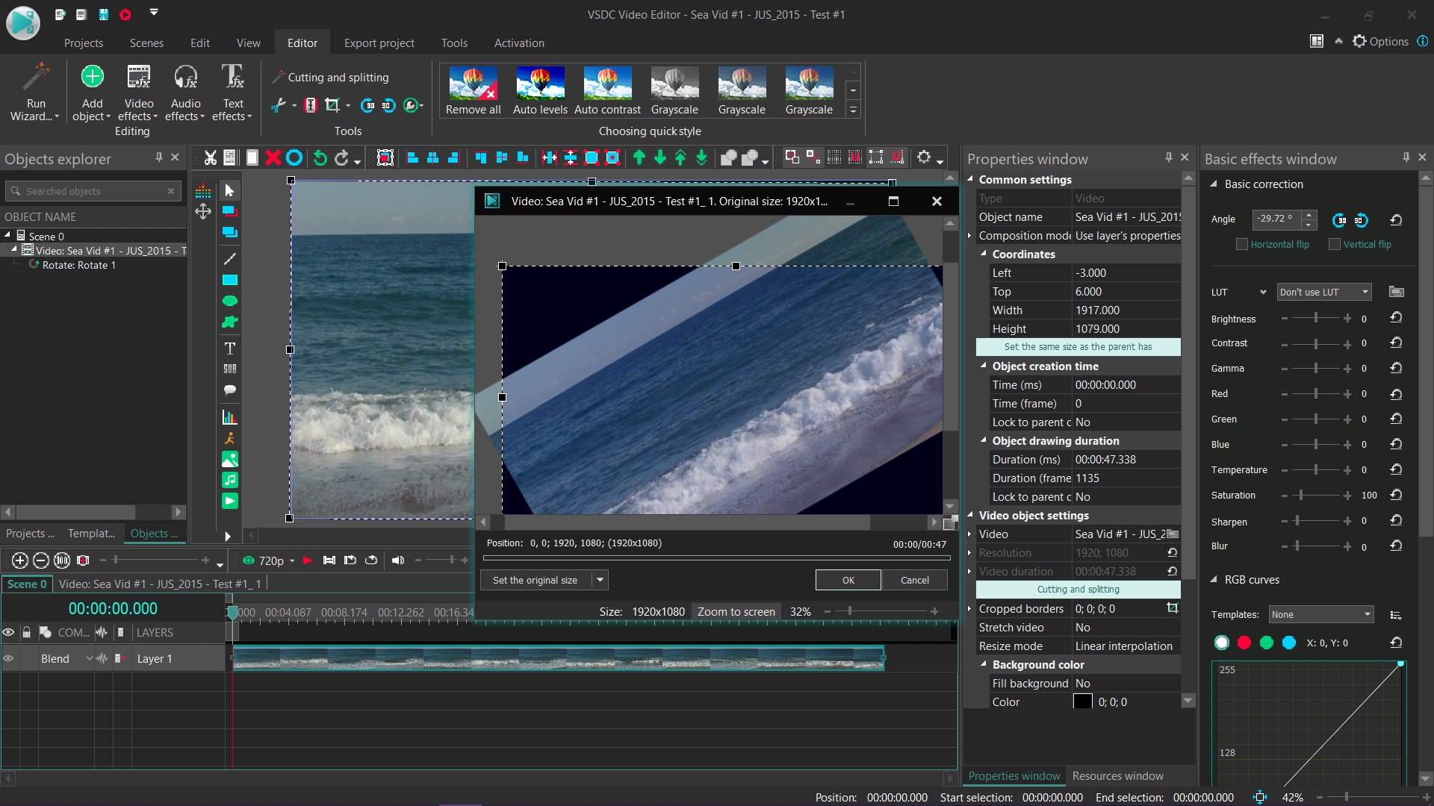This screenshot has width=1434, height=806.
Task: Collapse the Coordinates section
Action: 984,254
